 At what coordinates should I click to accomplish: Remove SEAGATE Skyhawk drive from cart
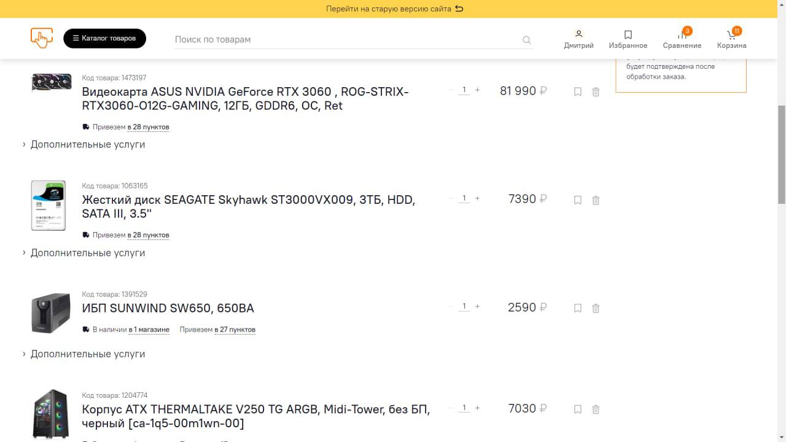point(596,200)
